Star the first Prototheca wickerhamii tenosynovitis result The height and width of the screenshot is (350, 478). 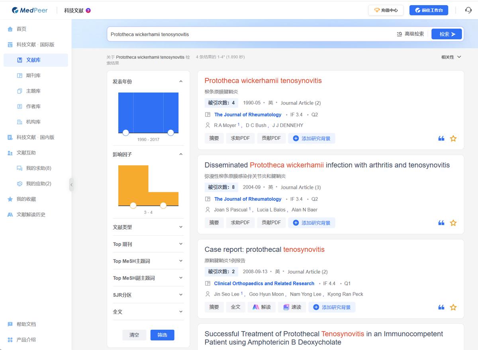click(453, 139)
